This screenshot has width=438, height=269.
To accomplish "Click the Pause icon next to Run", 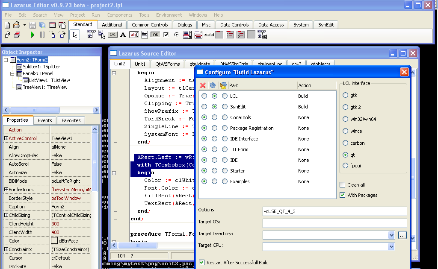I will (x=42, y=35).
